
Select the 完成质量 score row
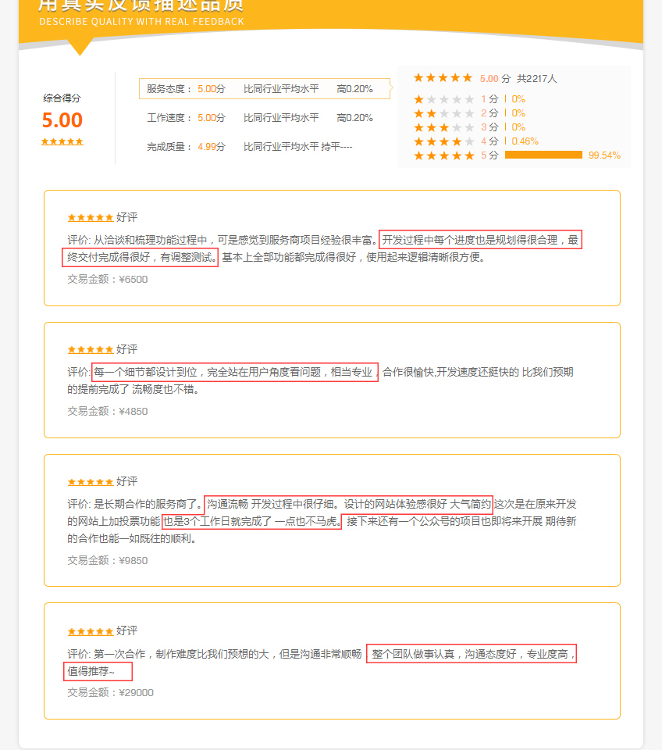pos(250,146)
